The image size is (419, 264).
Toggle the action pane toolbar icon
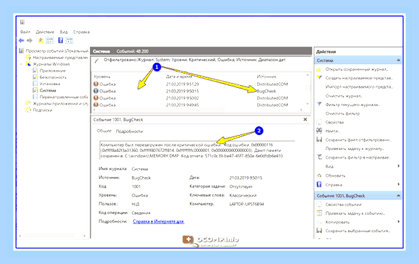point(69,41)
